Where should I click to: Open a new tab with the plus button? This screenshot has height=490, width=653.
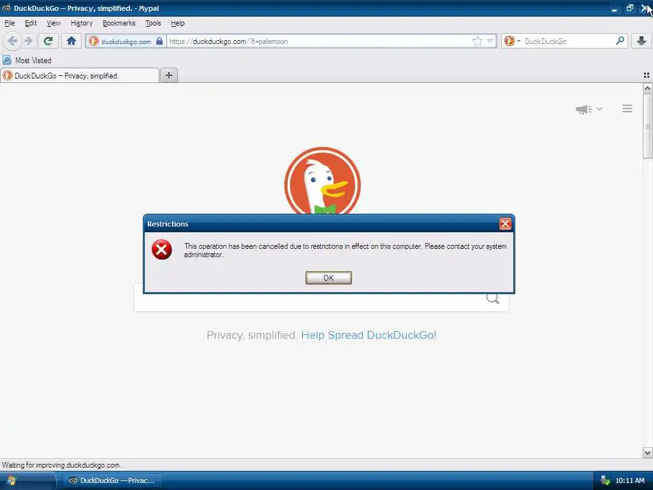(x=168, y=75)
